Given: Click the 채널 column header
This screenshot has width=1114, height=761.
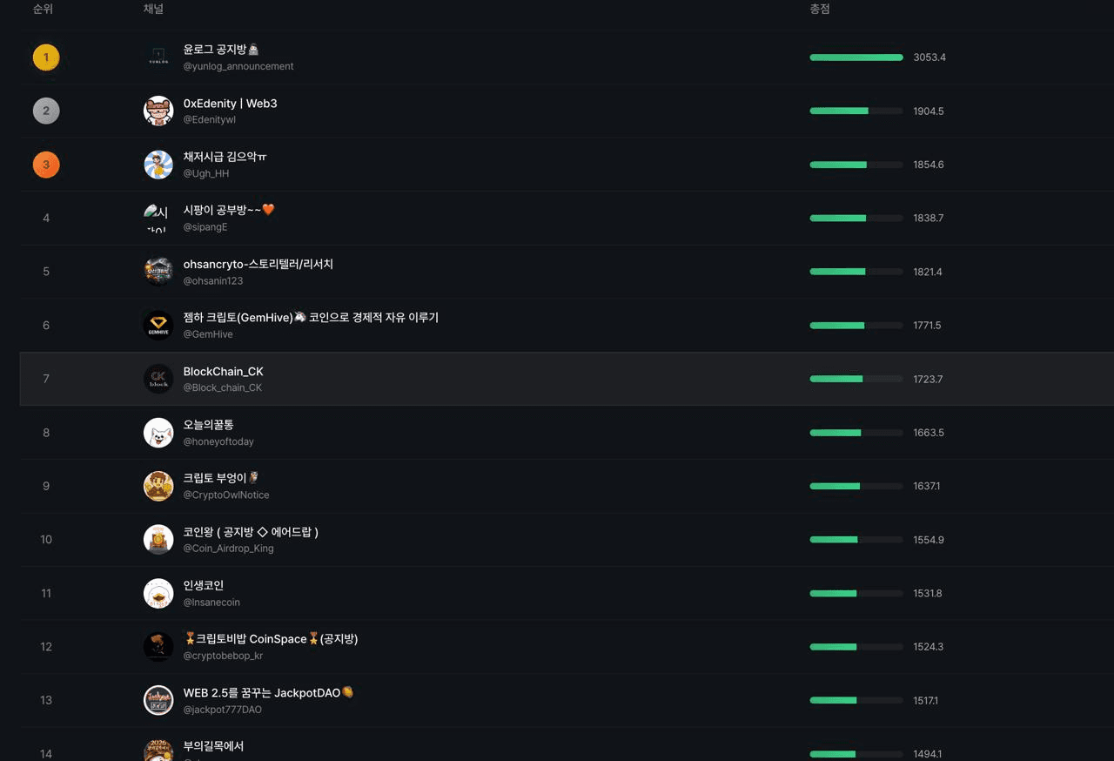Looking at the screenshot, I should click(153, 9).
